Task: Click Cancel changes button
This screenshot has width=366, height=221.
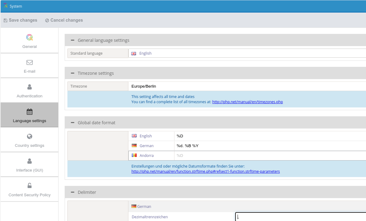Action: click(64, 20)
